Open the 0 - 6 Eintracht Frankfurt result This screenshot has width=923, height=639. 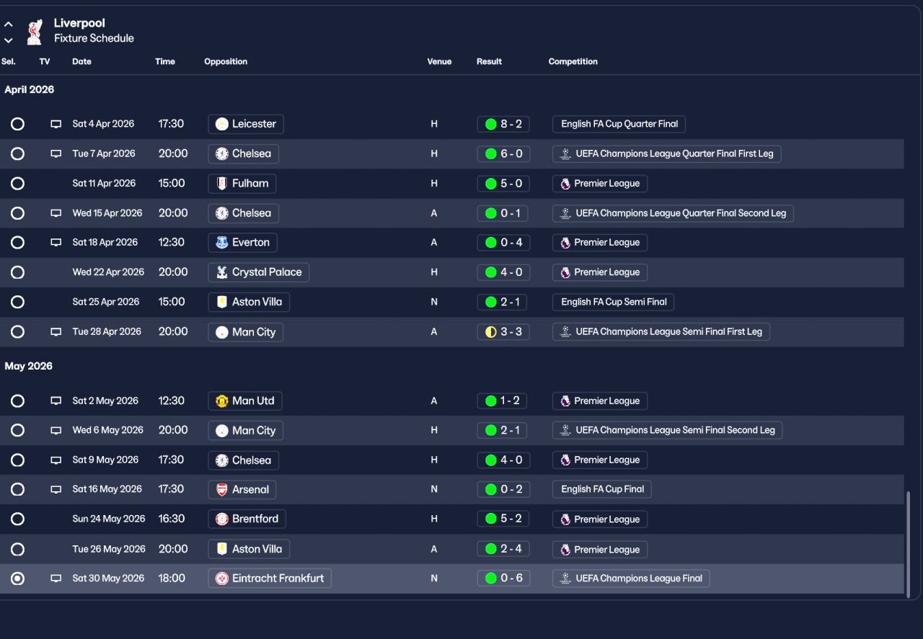[x=503, y=578]
